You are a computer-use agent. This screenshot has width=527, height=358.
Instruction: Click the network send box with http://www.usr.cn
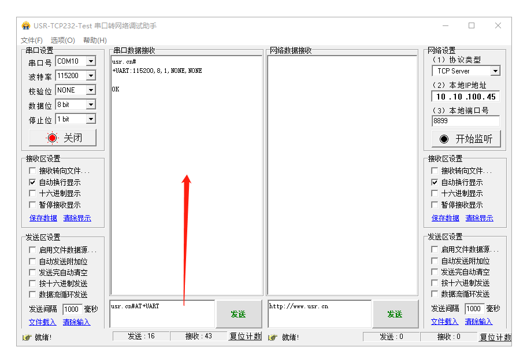320,314
